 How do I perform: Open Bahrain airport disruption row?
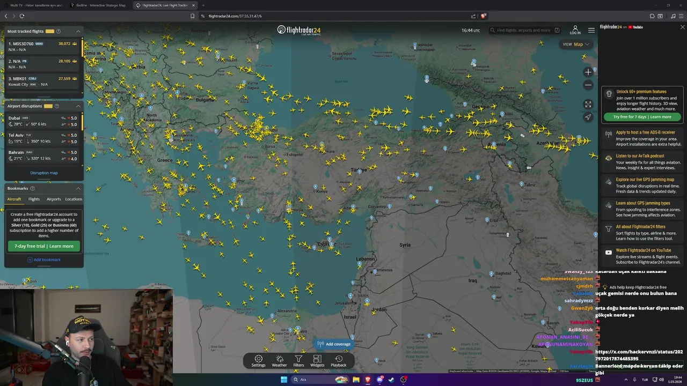tap(43, 155)
